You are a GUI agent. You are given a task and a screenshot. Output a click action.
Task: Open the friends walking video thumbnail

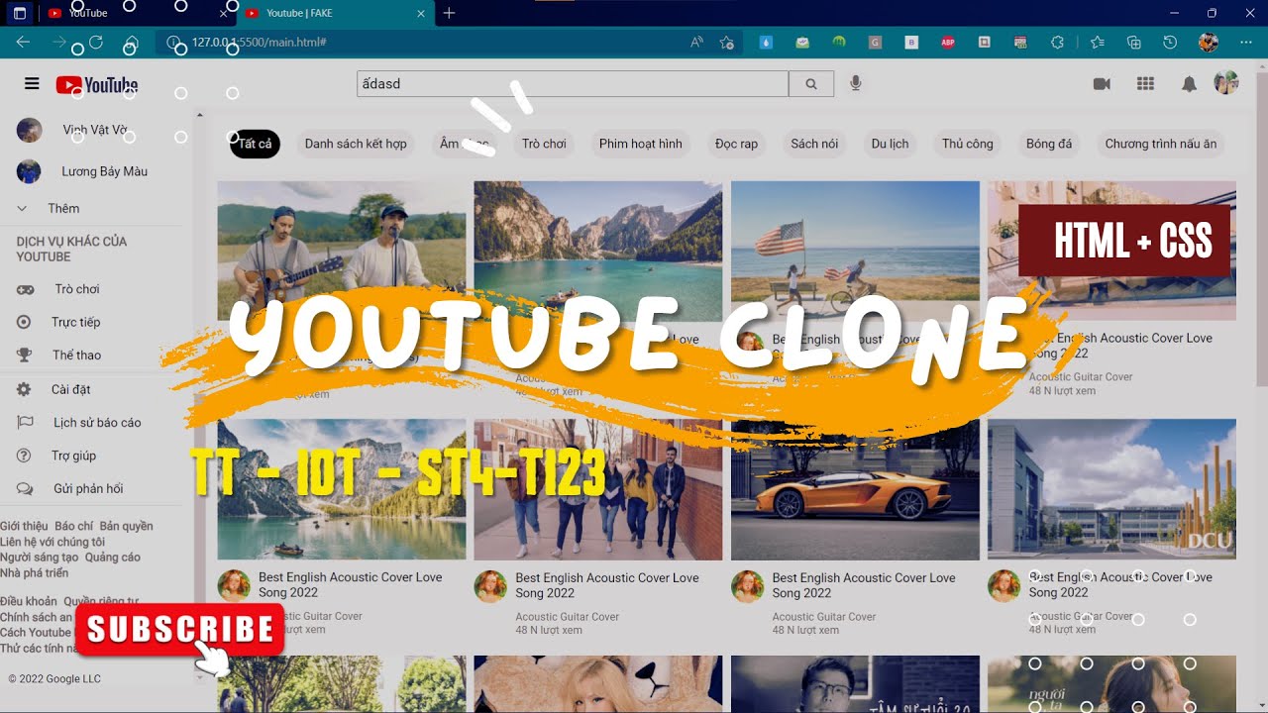598,489
